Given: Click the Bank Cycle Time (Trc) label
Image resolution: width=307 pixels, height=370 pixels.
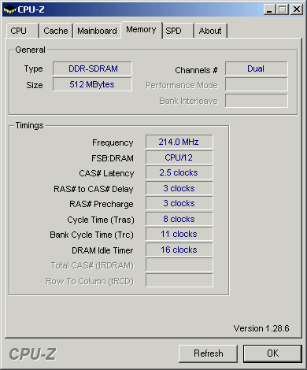Looking at the screenshot, I should [x=91, y=235].
